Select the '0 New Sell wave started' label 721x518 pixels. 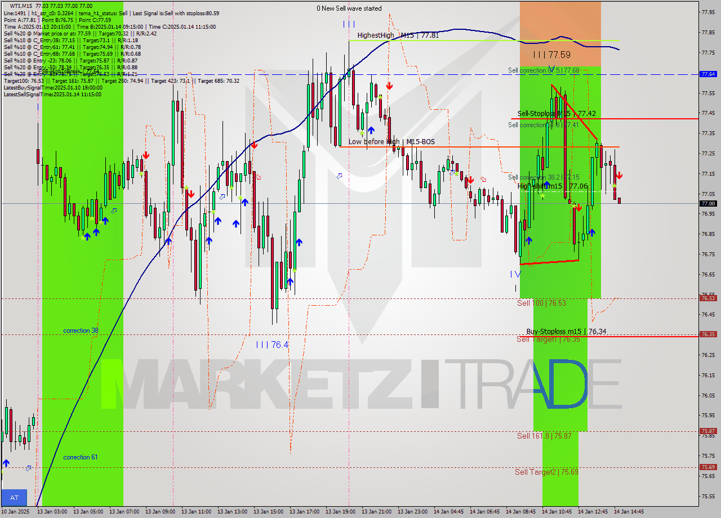[349, 8]
